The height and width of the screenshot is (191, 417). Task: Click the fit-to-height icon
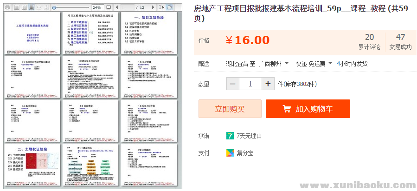[46, 8]
